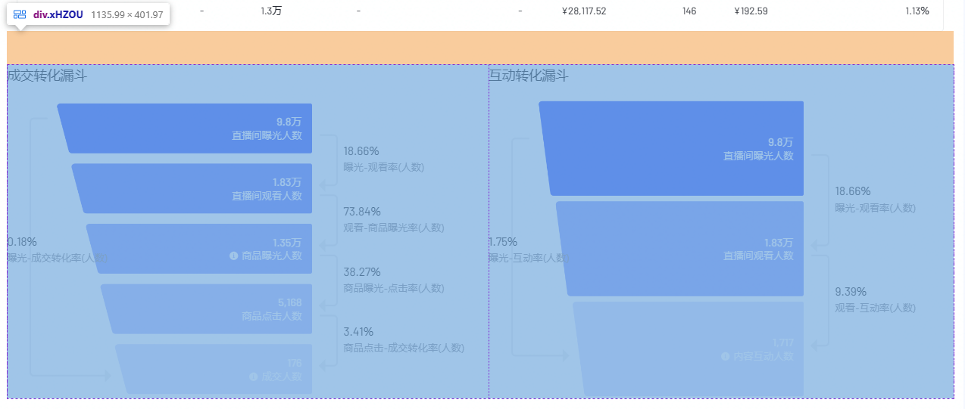Select the 9.8万 bar in 互动转化漏斗
Image resolution: width=965 pixels, height=409 pixels.
[x=672, y=148]
